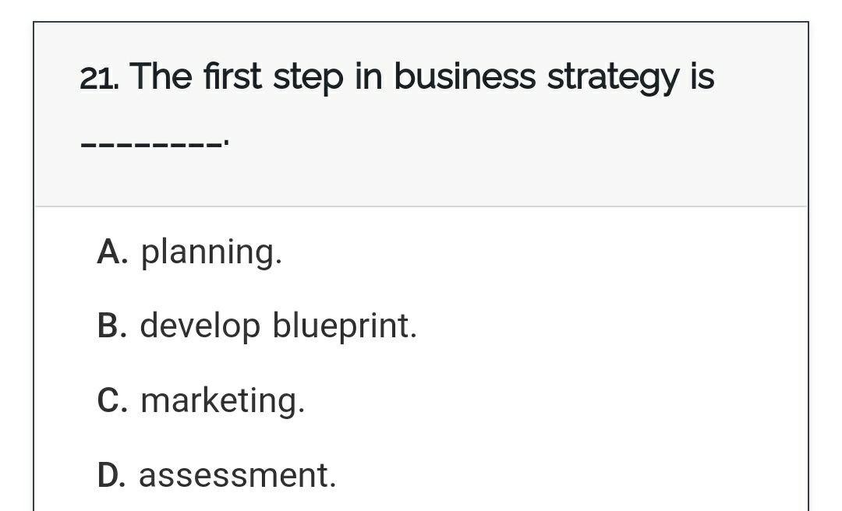Click the word "is" ending the question
This screenshot has height=511, width=842.
click(x=702, y=77)
